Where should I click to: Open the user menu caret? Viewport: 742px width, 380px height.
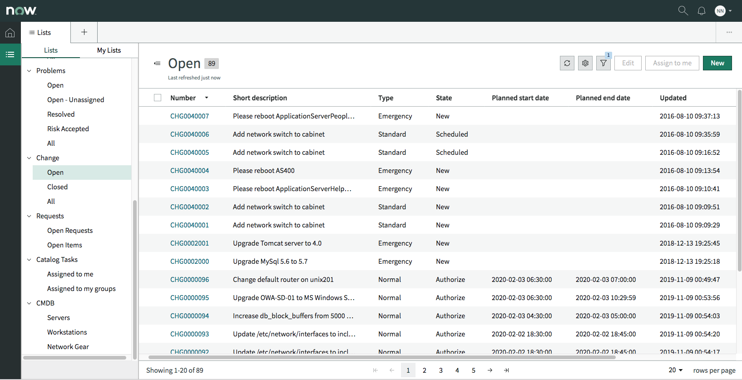pos(730,11)
